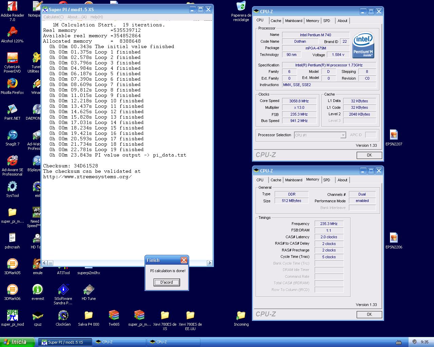Close the Finish dialog with the X
This screenshot has height=347, width=434.
184,260
